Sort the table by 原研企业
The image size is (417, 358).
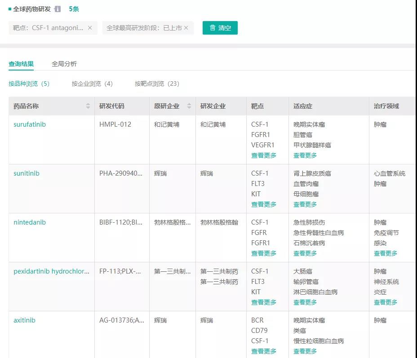point(189,106)
